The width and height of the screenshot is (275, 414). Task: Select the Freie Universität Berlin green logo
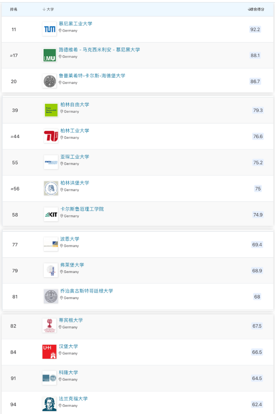[x=51, y=110]
